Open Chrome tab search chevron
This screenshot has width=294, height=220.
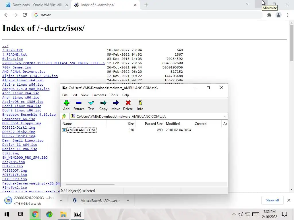(248, 4)
